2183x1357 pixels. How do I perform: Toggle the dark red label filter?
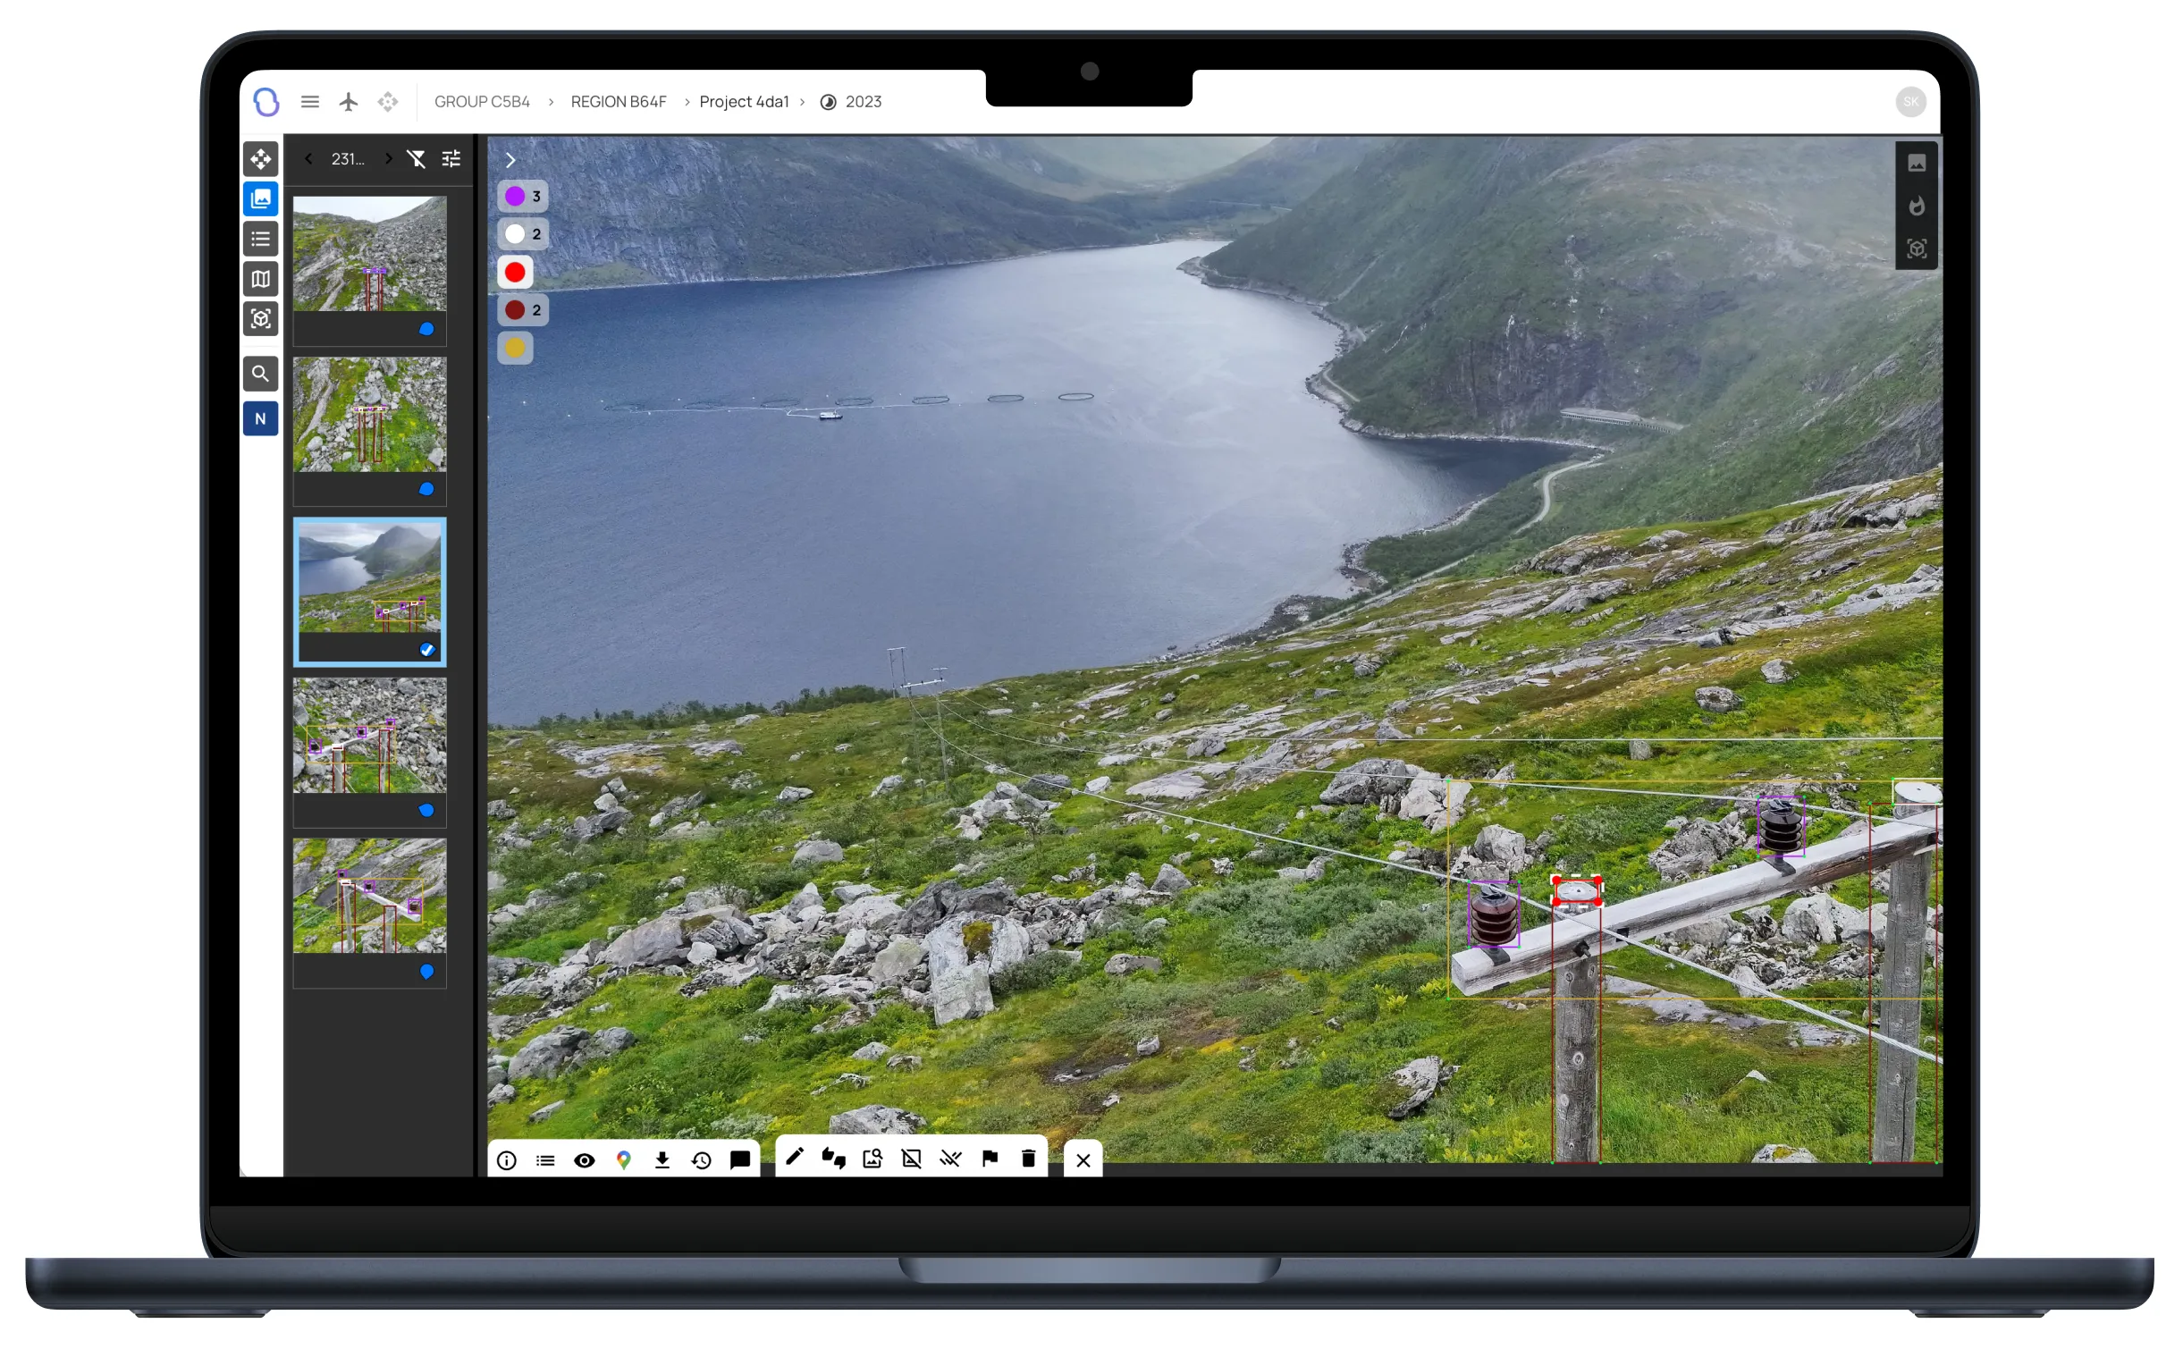pyautogui.click(x=523, y=310)
